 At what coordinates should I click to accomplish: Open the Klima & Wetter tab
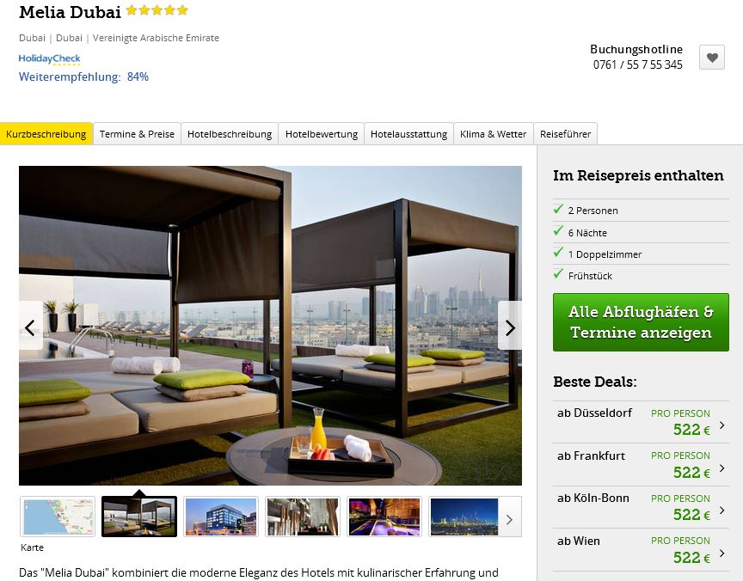pos(494,134)
